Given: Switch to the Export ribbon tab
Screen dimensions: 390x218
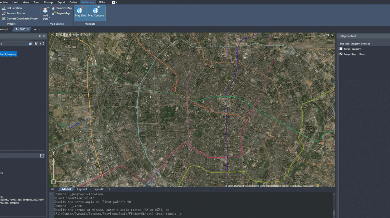Looking at the screenshot, I should [61, 2].
